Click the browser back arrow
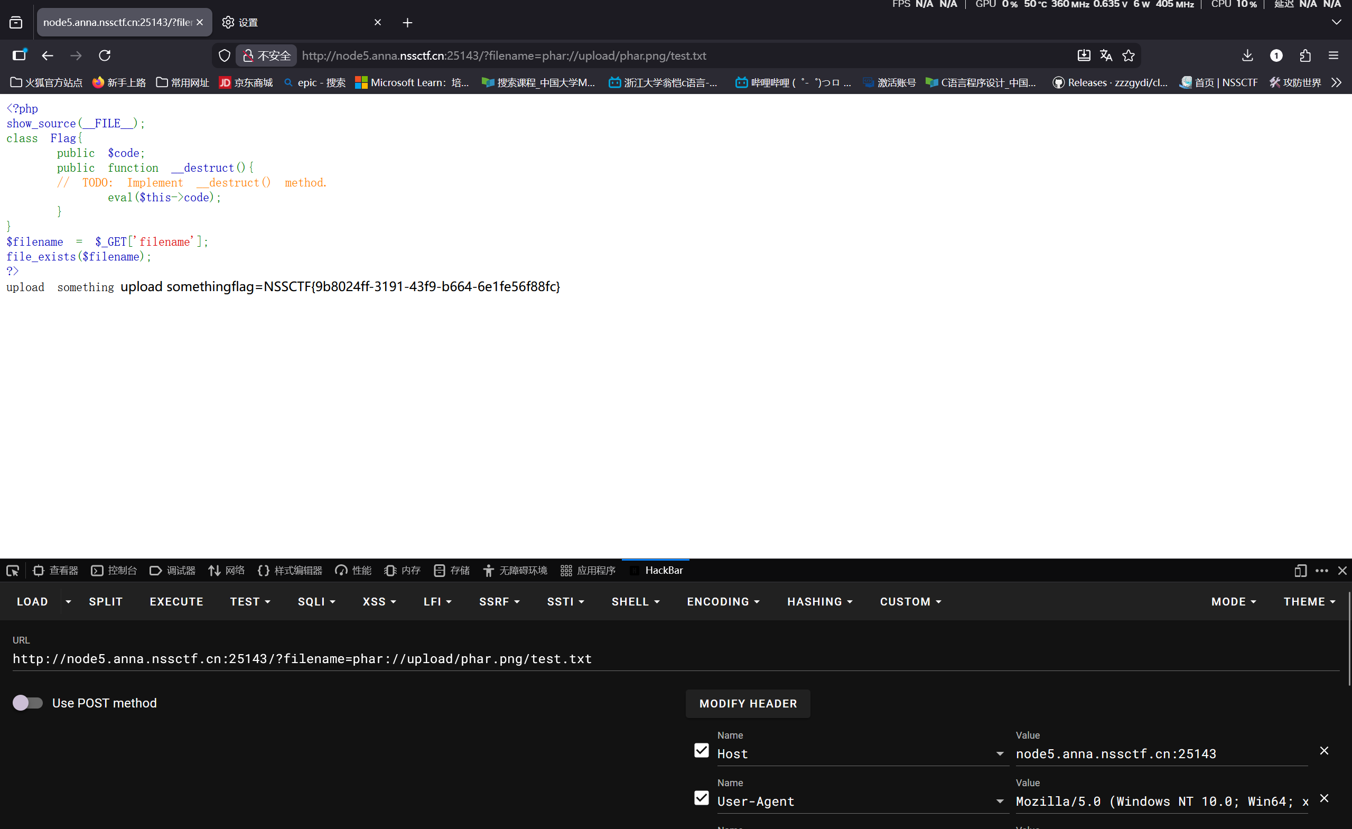Image resolution: width=1352 pixels, height=829 pixels. [47, 55]
